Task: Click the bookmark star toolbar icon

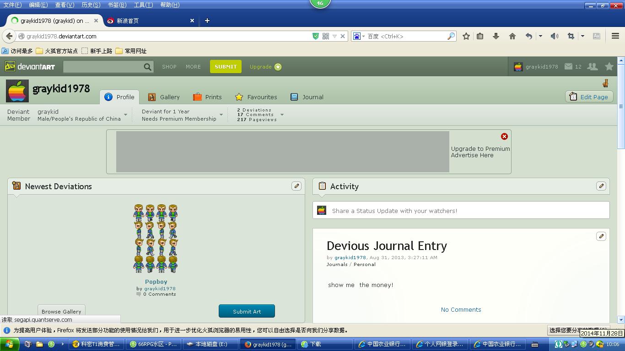Action: tap(466, 36)
